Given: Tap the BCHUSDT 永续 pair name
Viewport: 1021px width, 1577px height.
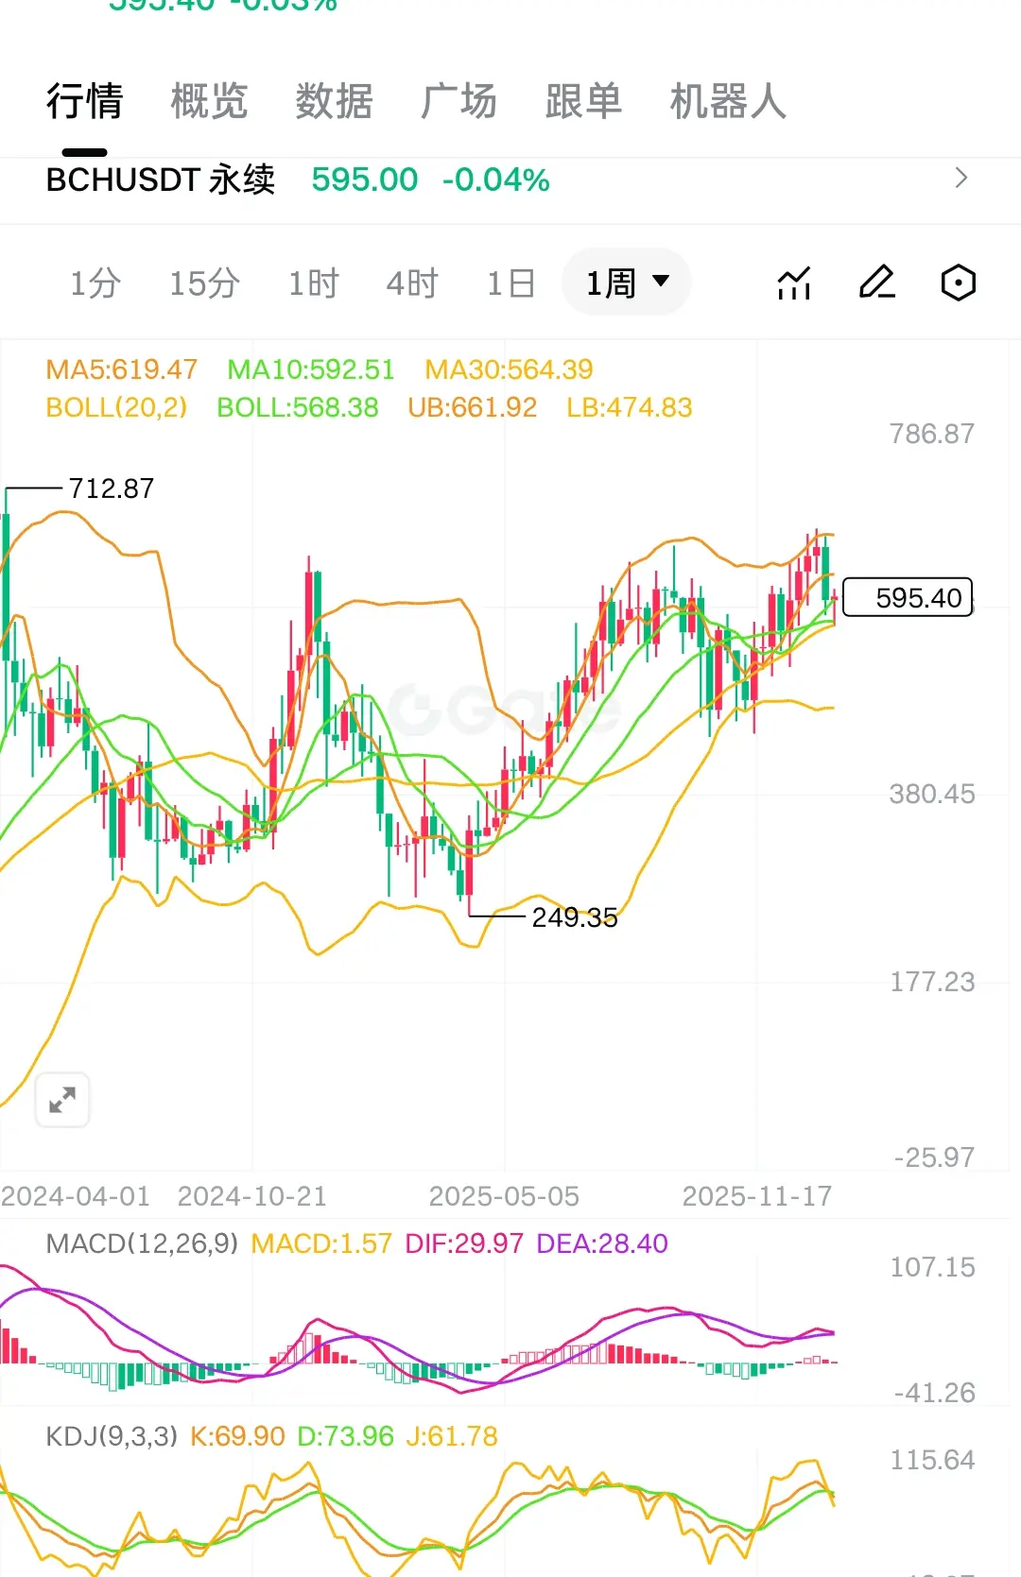Looking at the screenshot, I should tap(161, 179).
